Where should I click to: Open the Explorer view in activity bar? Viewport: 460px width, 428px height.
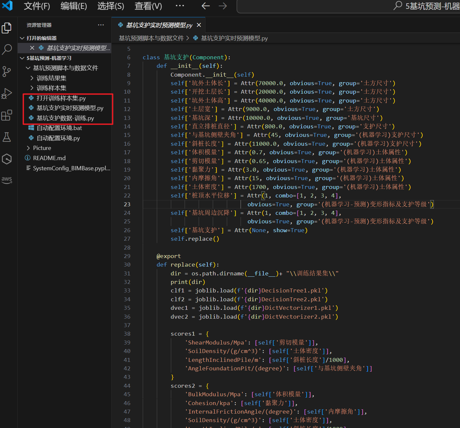pos(7,28)
